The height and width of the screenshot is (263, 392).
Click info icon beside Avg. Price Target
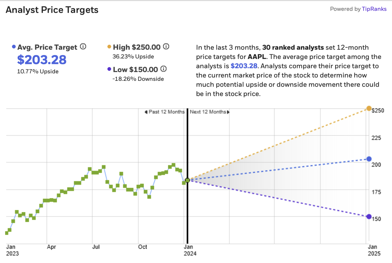point(83,47)
